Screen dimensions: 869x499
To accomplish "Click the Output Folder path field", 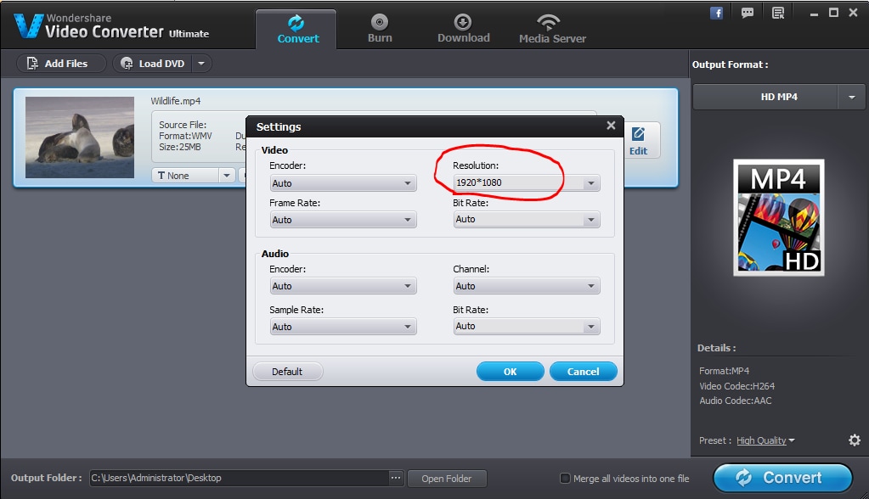I will tap(239, 478).
